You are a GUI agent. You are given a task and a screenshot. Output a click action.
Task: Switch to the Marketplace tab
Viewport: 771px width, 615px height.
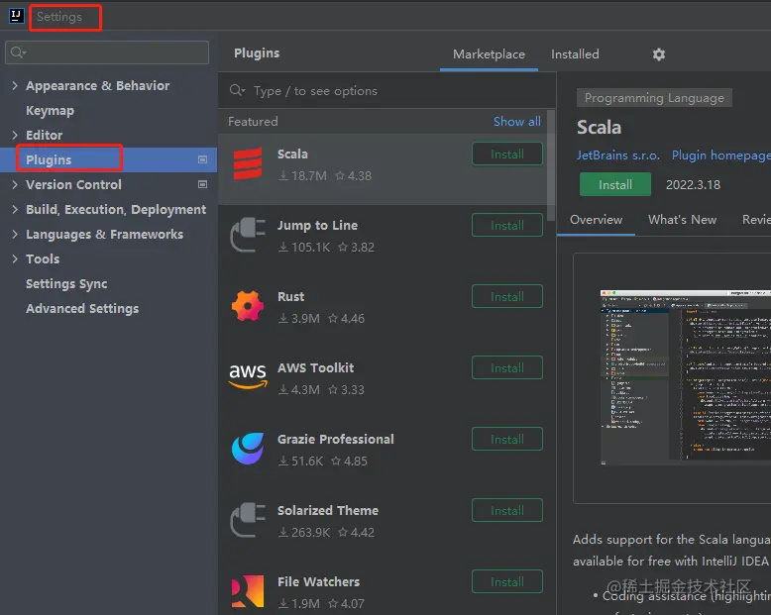pyautogui.click(x=489, y=54)
